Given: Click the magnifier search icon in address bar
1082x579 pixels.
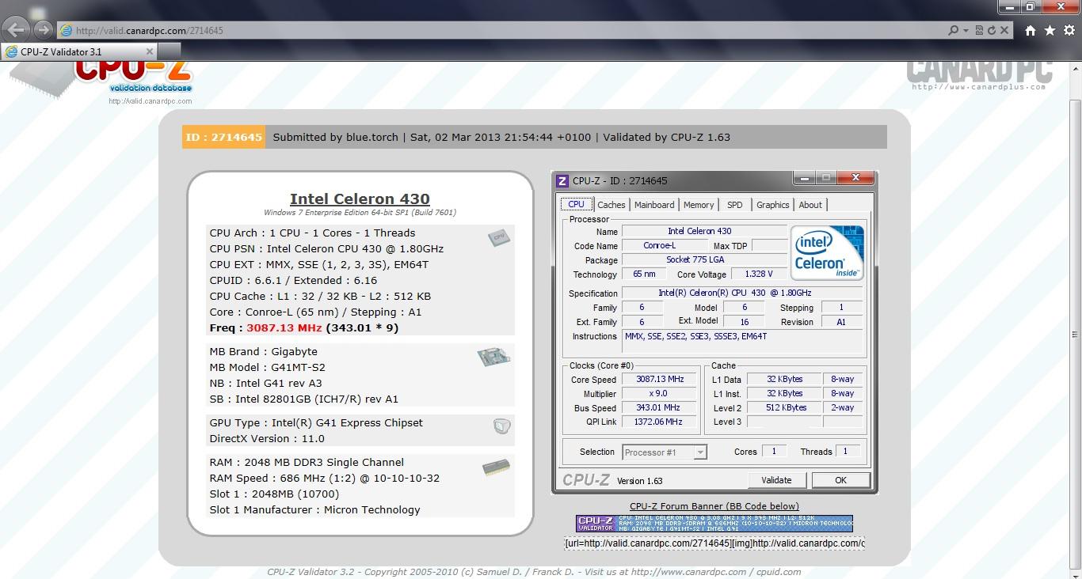Looking at the screenshot, I should click(x=953, y=30).
